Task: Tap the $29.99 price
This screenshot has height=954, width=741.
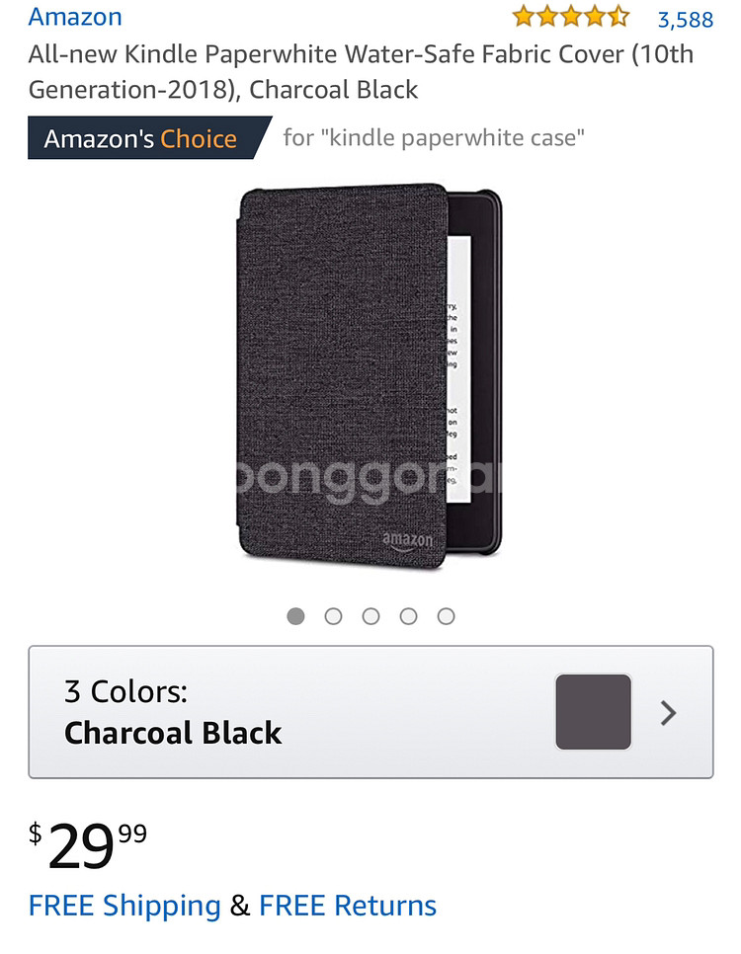Action: click(88, 844)
